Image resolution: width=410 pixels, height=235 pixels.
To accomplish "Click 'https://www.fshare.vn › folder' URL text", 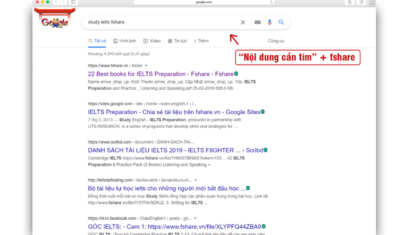I will click(x=115, y=66).
